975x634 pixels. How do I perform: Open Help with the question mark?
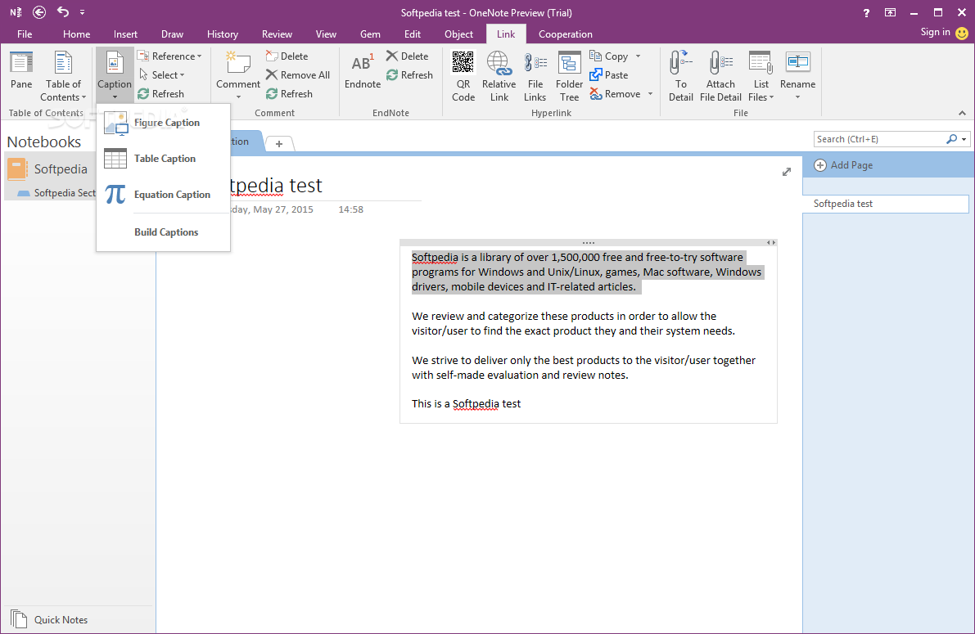(866, 12)
